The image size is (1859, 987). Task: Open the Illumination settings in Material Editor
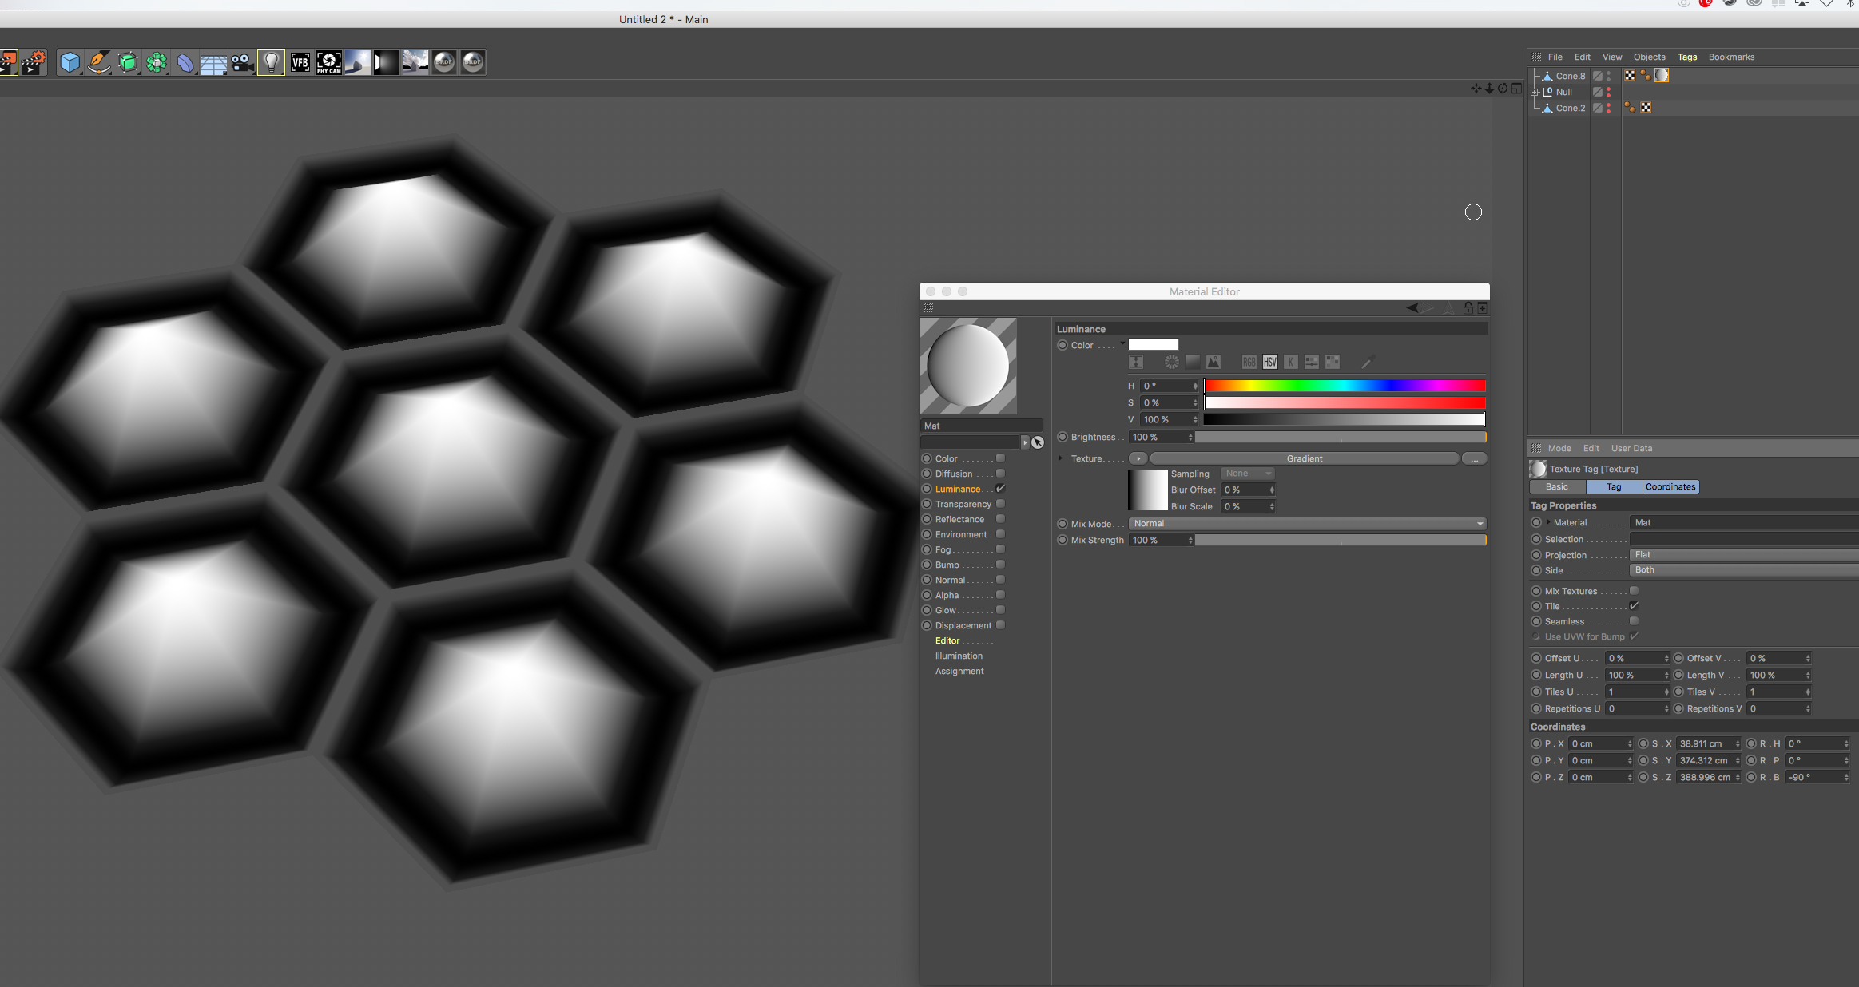[x=959, y=656]
